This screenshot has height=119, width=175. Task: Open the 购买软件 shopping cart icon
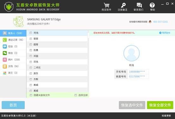106,5
